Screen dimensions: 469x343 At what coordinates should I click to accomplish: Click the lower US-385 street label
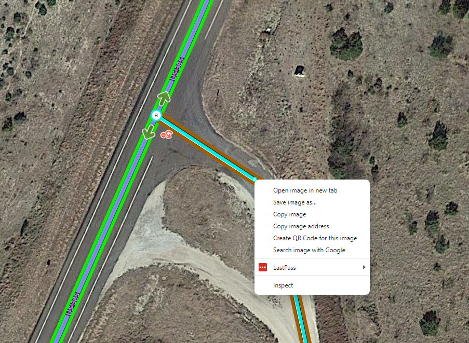pyautogui.click(x=72, y=304)
